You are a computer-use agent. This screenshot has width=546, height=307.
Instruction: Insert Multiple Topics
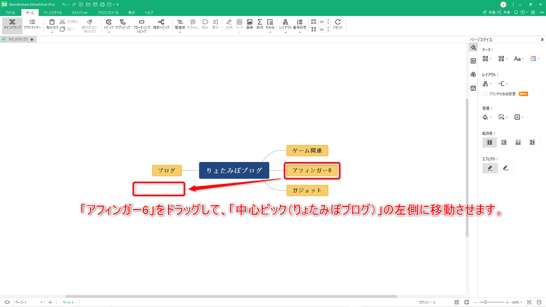161,25
